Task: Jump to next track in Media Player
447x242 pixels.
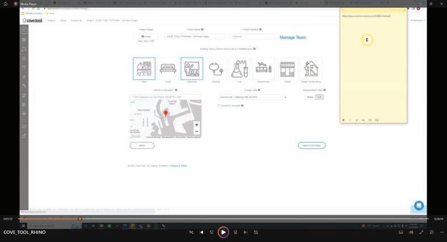Action: point(245,232)
